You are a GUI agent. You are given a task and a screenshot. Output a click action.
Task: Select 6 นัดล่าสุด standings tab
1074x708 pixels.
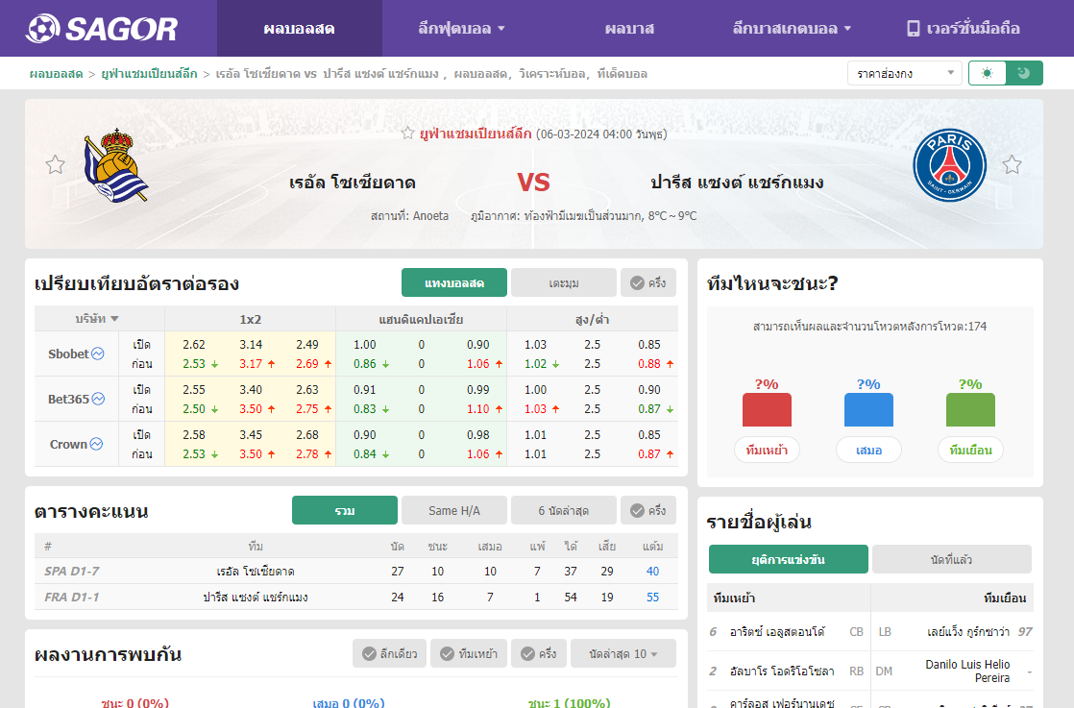[x=564, y=510]
